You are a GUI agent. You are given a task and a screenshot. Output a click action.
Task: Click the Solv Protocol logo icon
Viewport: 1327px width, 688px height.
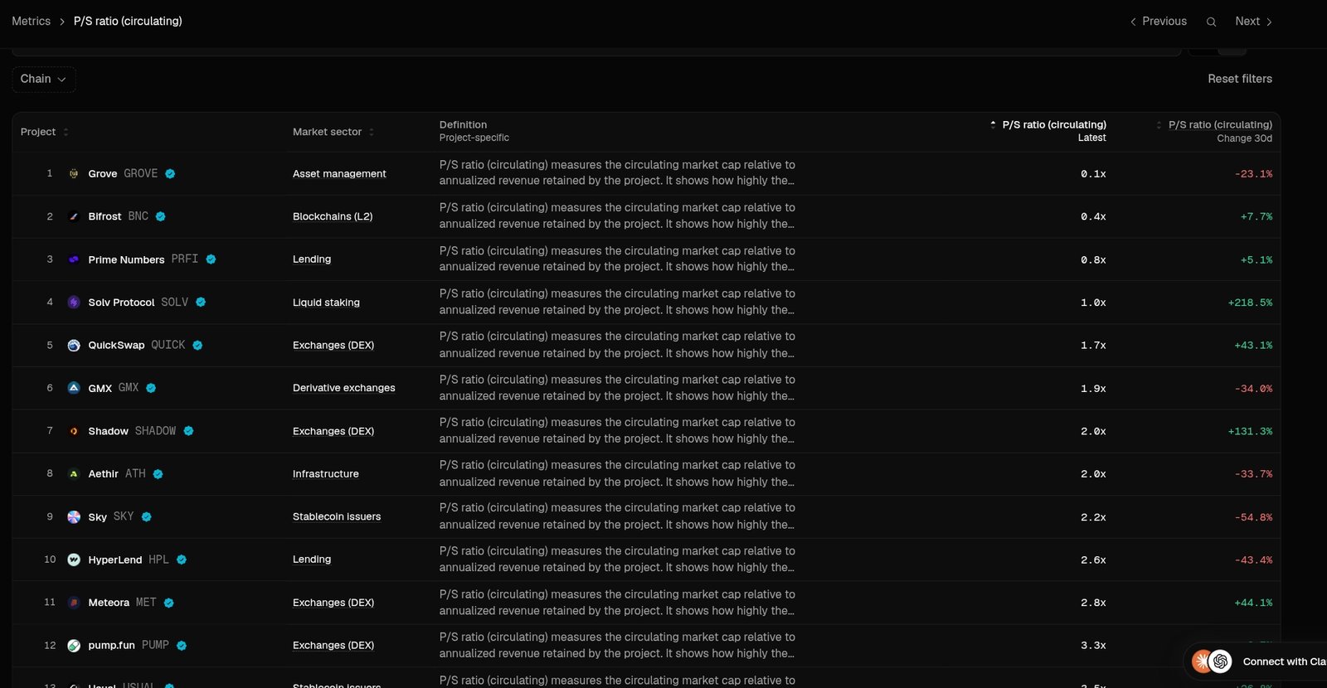click(74, 303)
